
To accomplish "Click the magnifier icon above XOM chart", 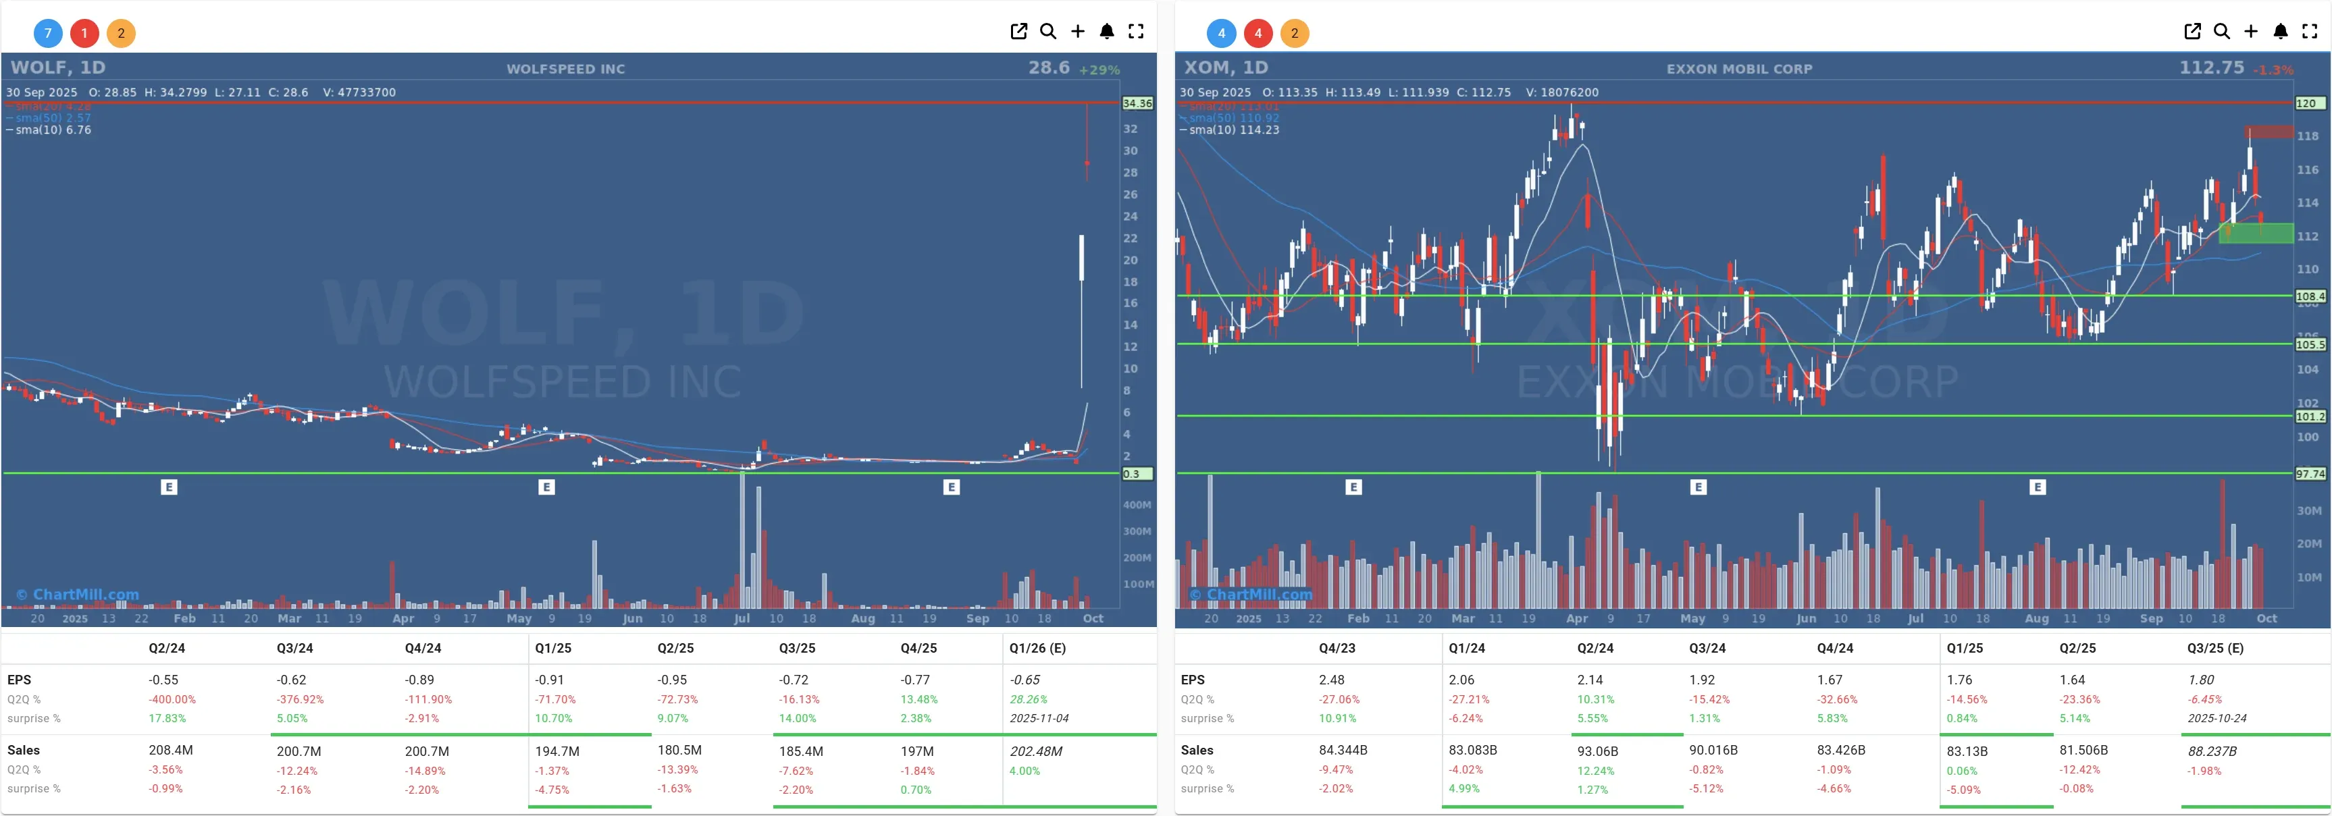I will [x=2221, y=32].
